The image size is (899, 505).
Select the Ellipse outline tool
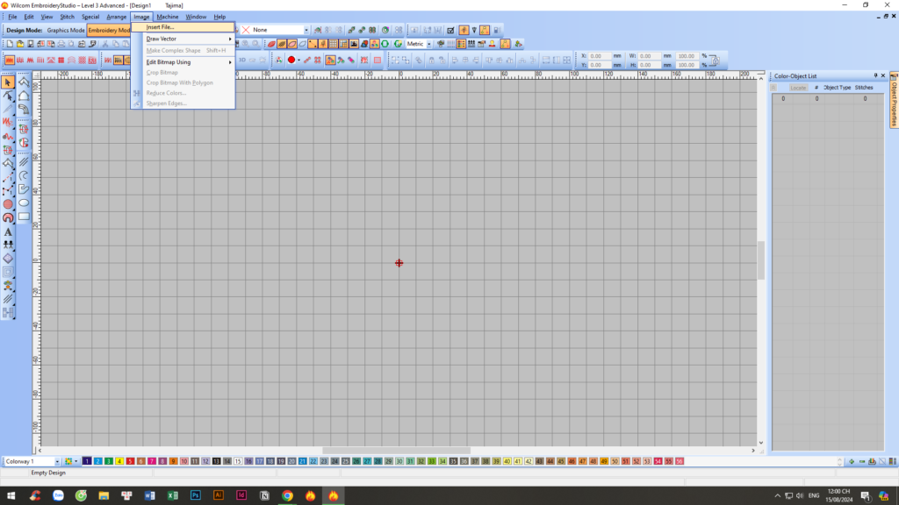[24, 203]
